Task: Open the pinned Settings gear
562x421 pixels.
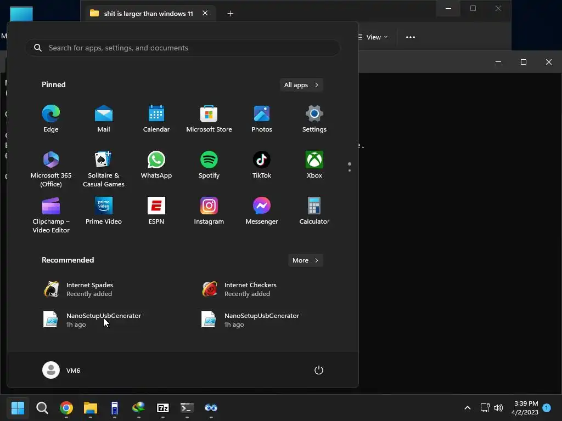Action: tap(314, 119)
